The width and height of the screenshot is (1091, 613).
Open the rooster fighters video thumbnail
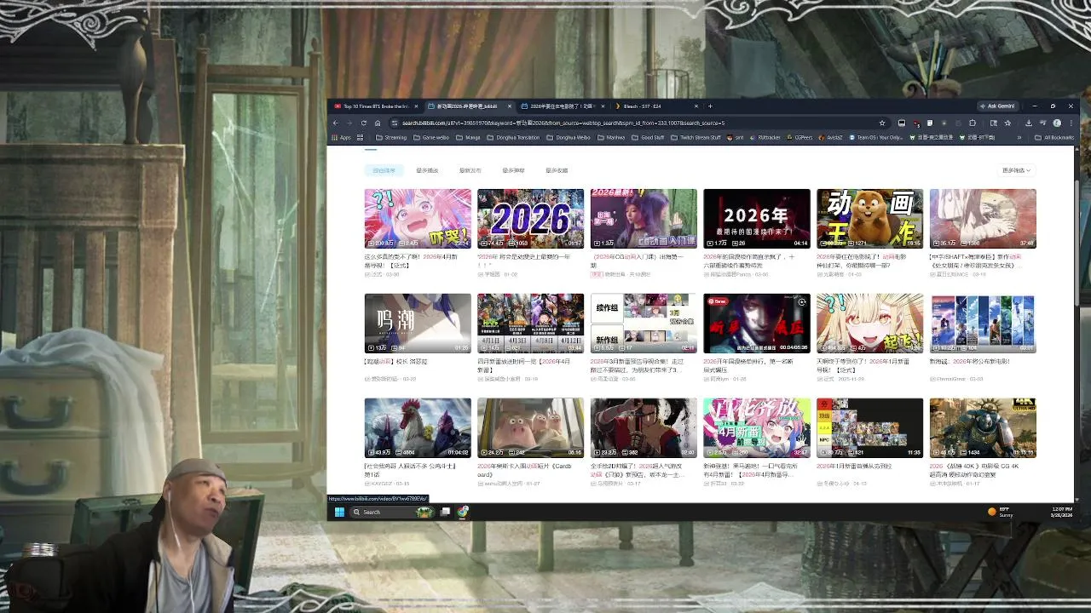coord(418,428)
